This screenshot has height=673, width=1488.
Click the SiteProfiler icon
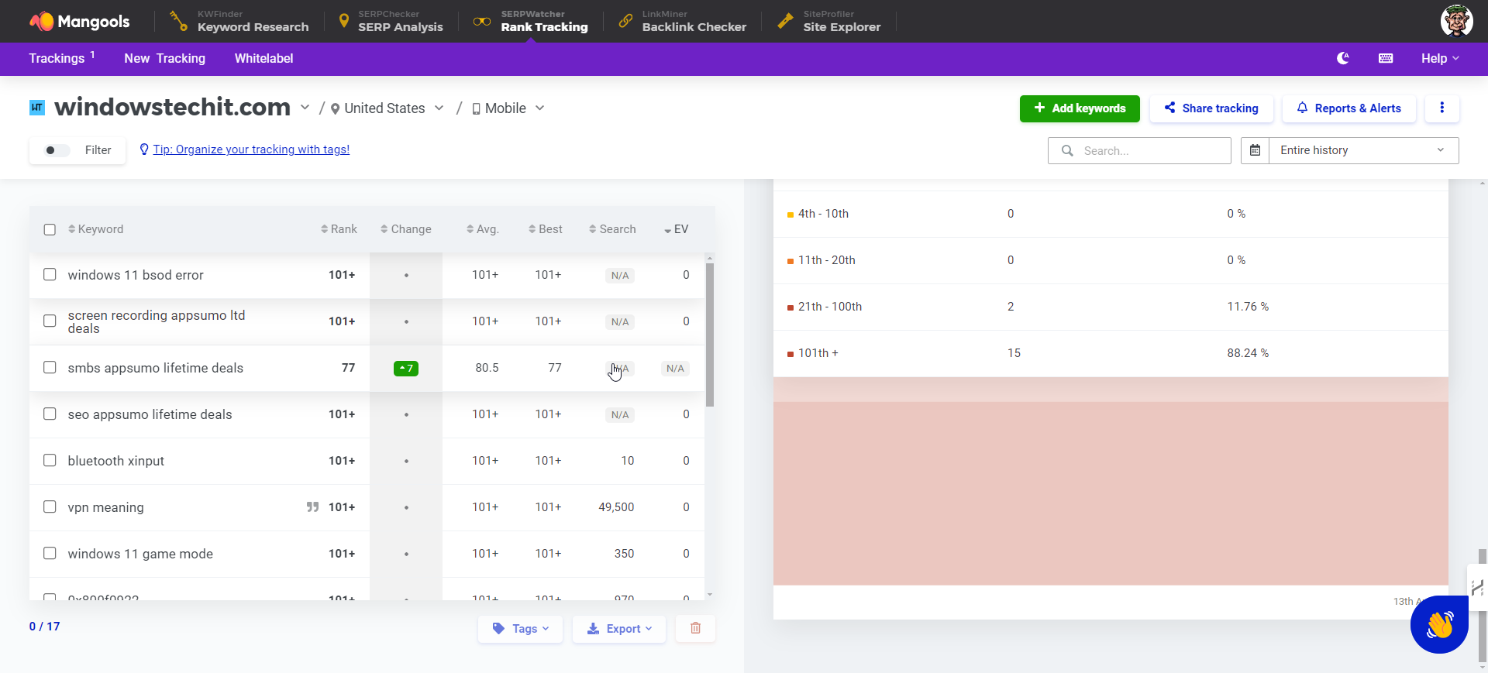coord(785,21)
